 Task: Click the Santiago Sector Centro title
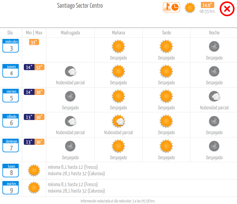80,6
